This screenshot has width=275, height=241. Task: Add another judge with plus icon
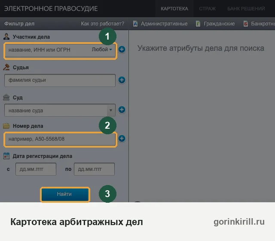tap(122, 80)
